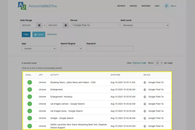Open the 'Google - Google Search' row
This screenshot has height=130, width=195.
point(97,118)
